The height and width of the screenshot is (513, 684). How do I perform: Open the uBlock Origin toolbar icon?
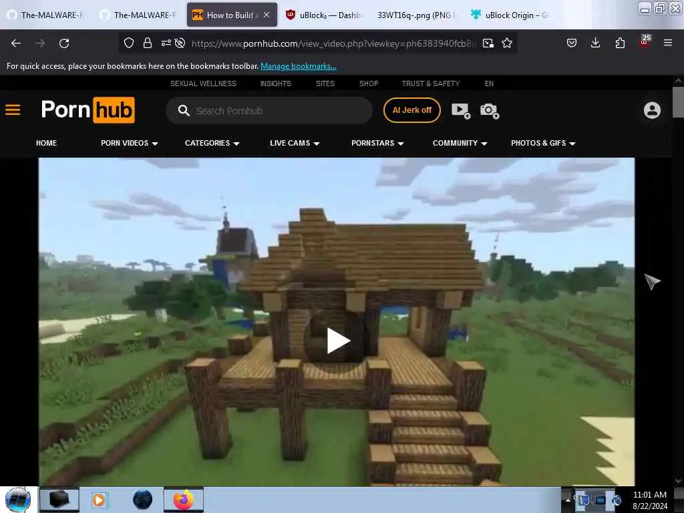(x=645, y=41)
